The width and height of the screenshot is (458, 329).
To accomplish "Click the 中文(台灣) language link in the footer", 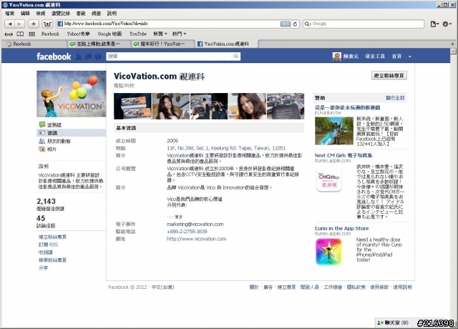I will click(x=162, y=288).
